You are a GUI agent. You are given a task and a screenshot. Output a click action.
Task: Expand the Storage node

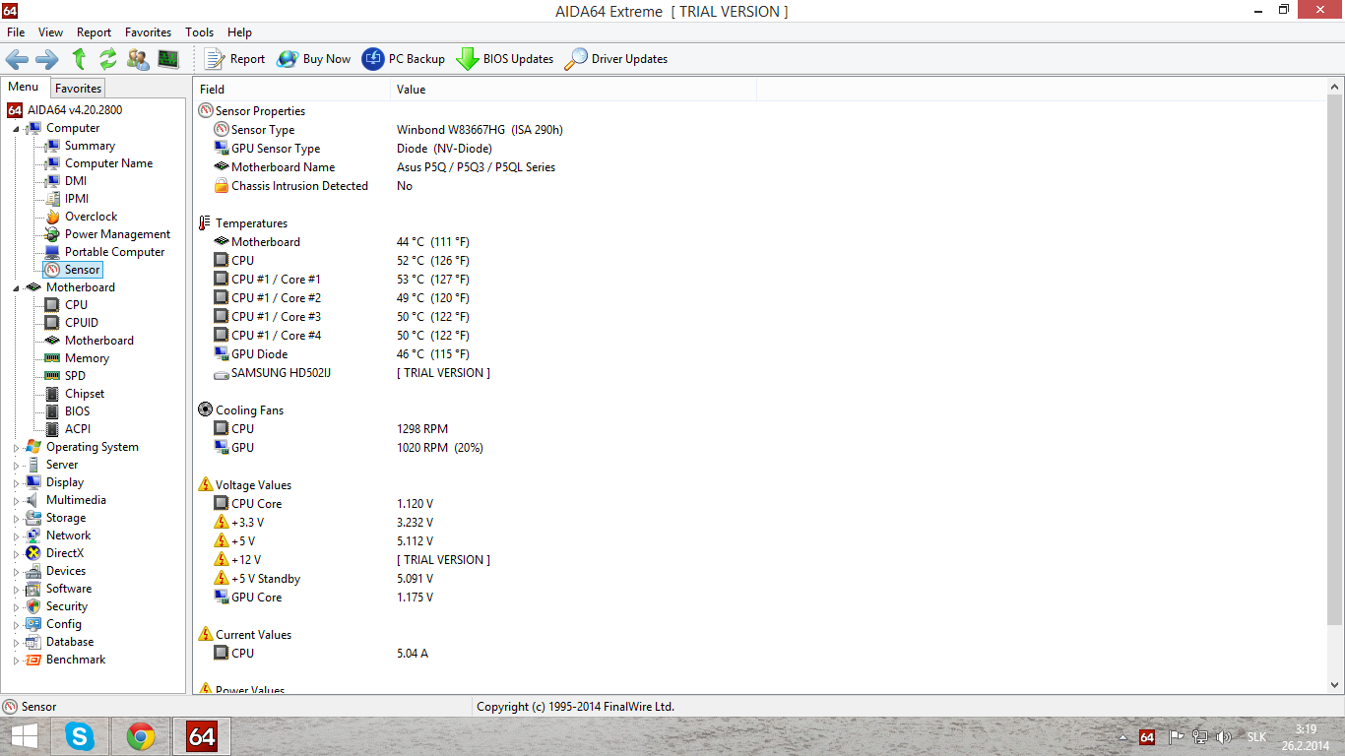click(x=16, y=519)
